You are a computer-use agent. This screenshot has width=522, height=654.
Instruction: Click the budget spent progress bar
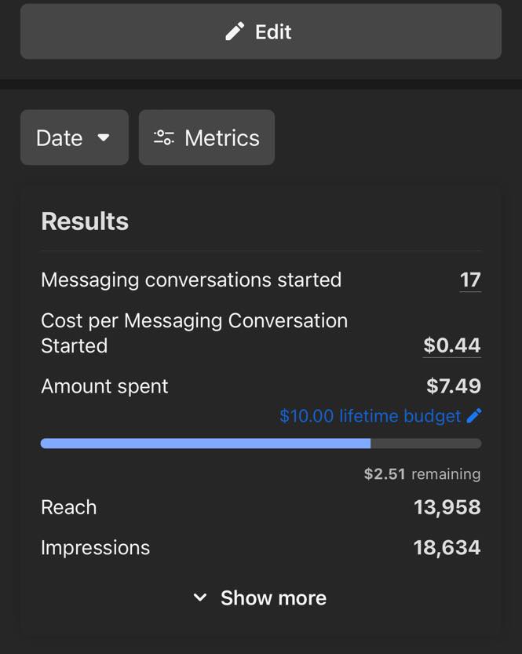[x=261, y=444]
